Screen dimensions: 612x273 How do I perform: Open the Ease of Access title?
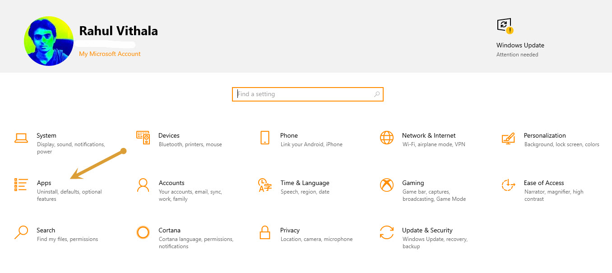tap(544, 183)
